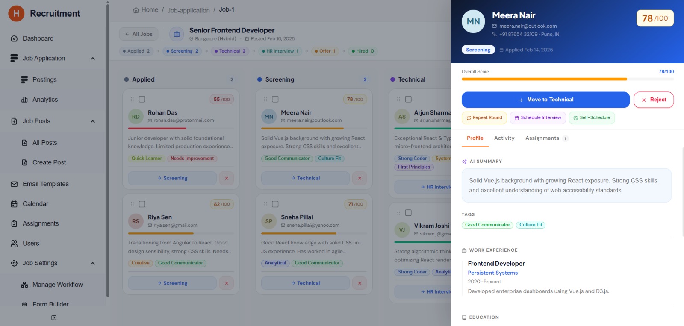Click the Email Templates envelope icon
684x326 pixels.
point(14,184)
